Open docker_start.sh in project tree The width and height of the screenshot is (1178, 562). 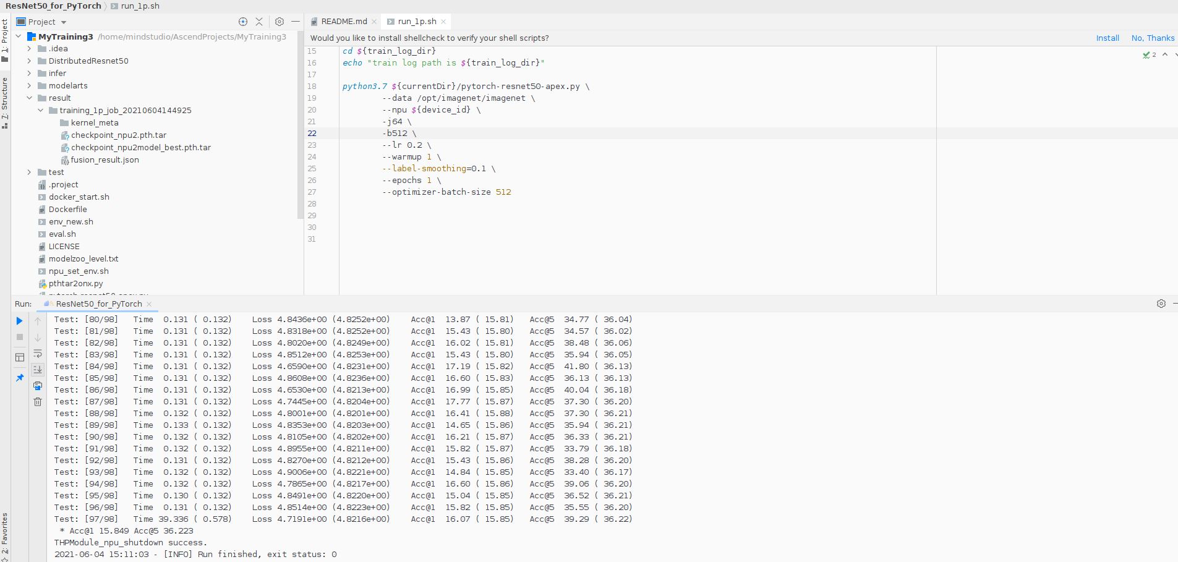(79, 197)
